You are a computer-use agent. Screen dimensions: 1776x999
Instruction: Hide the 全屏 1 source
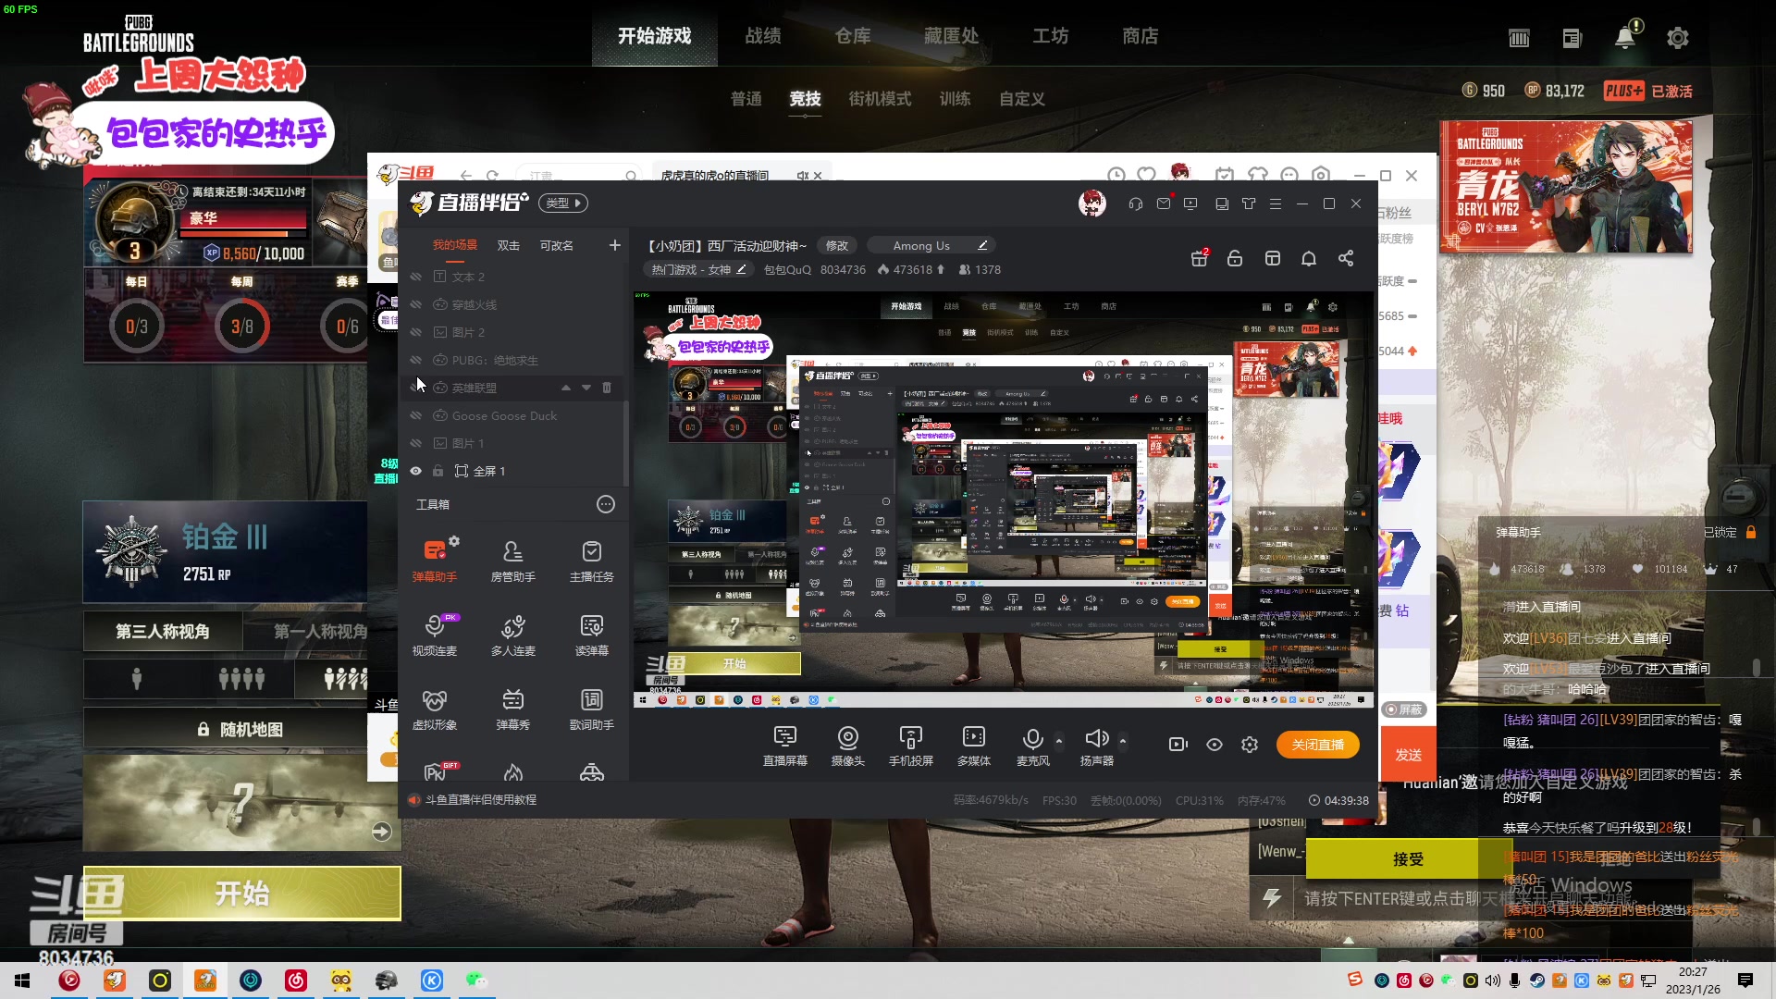tap(416, 471)
